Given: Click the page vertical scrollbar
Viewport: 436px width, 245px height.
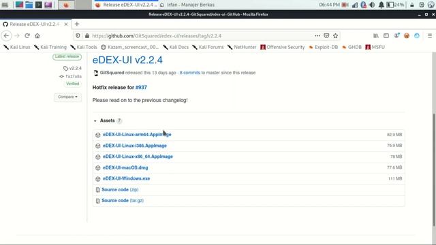Looking at the screenshot, I should coord(434,170).
